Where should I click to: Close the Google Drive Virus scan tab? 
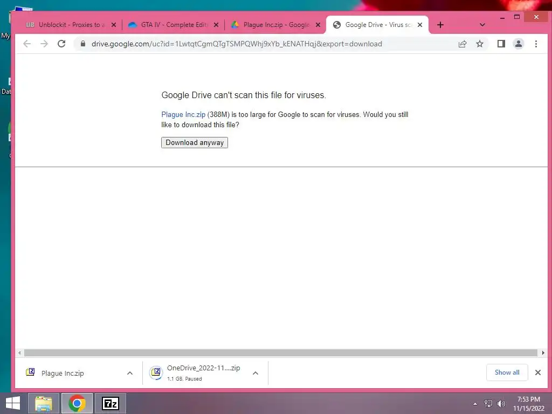click(x=419, y=25)
